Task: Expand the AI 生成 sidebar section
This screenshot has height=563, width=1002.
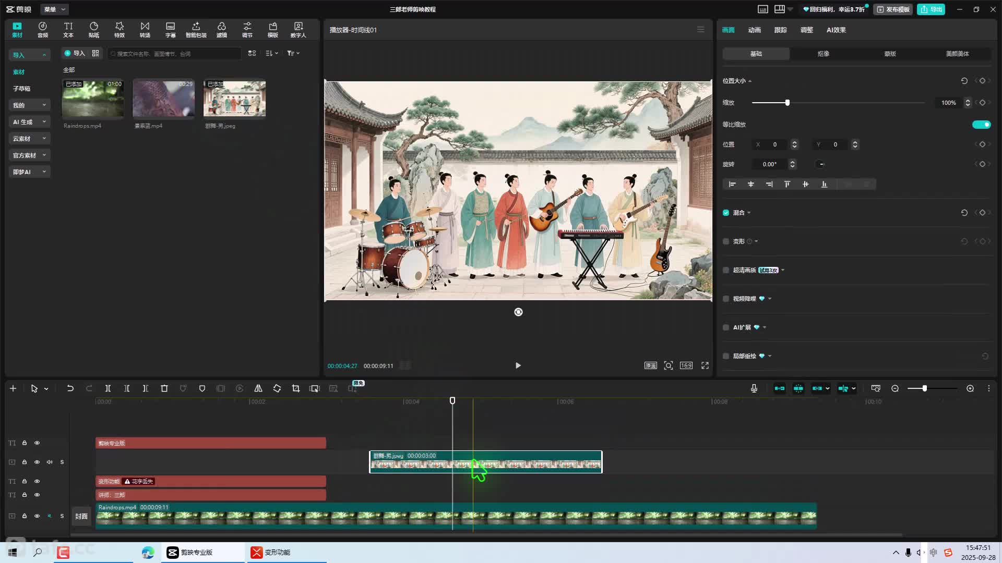Action: point(29,122)
